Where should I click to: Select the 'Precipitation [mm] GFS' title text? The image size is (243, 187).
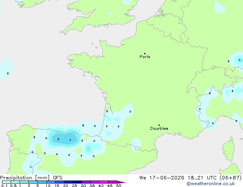click(31, 178)
